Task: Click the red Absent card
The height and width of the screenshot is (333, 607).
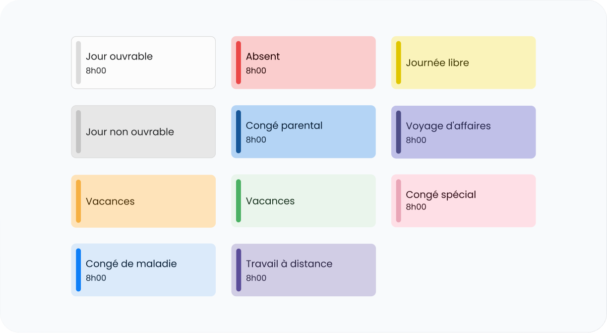Action: point(303,63)
